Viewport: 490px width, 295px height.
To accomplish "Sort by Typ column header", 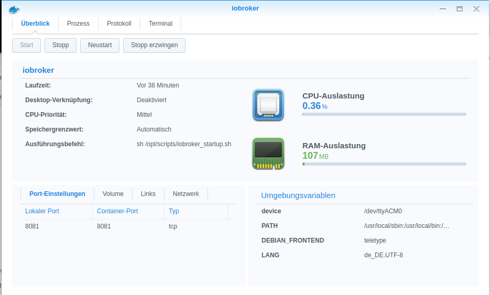I will [197, 211].
